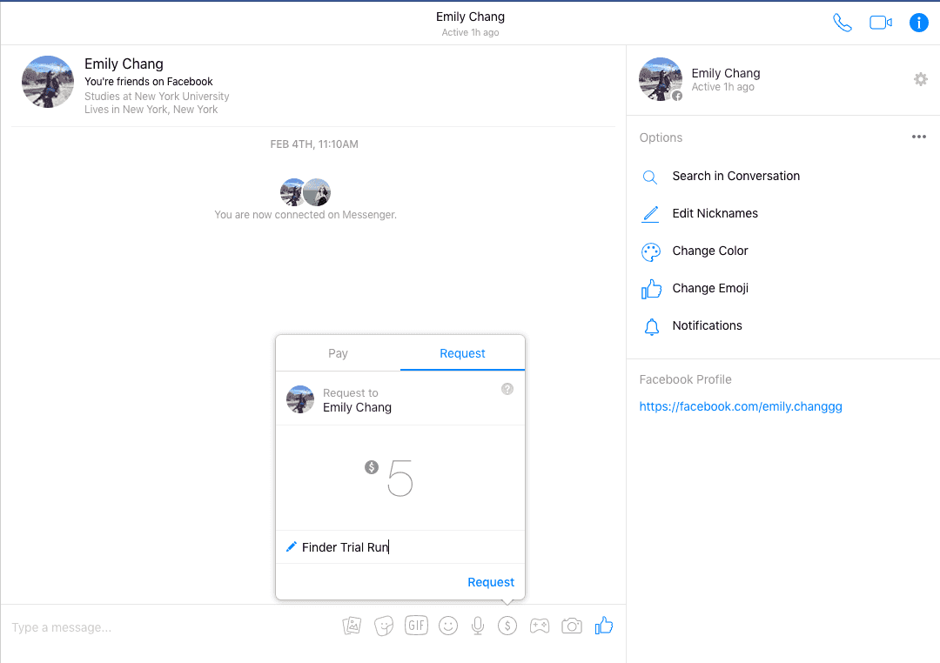This screenshot has height=663, width=940.
Task: Toggle the conversation info panel icon
Action: point(918,23)
